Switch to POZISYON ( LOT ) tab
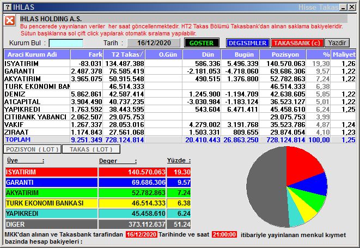The image size is (360, 248). (x=32, y=149)
